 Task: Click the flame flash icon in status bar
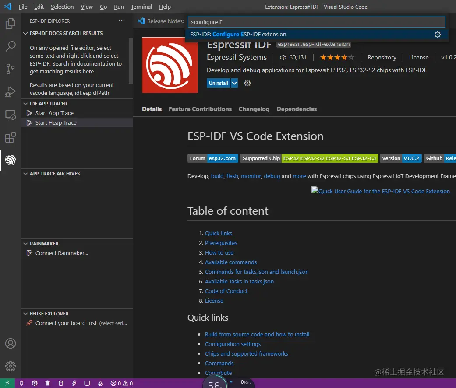[100, 383]
